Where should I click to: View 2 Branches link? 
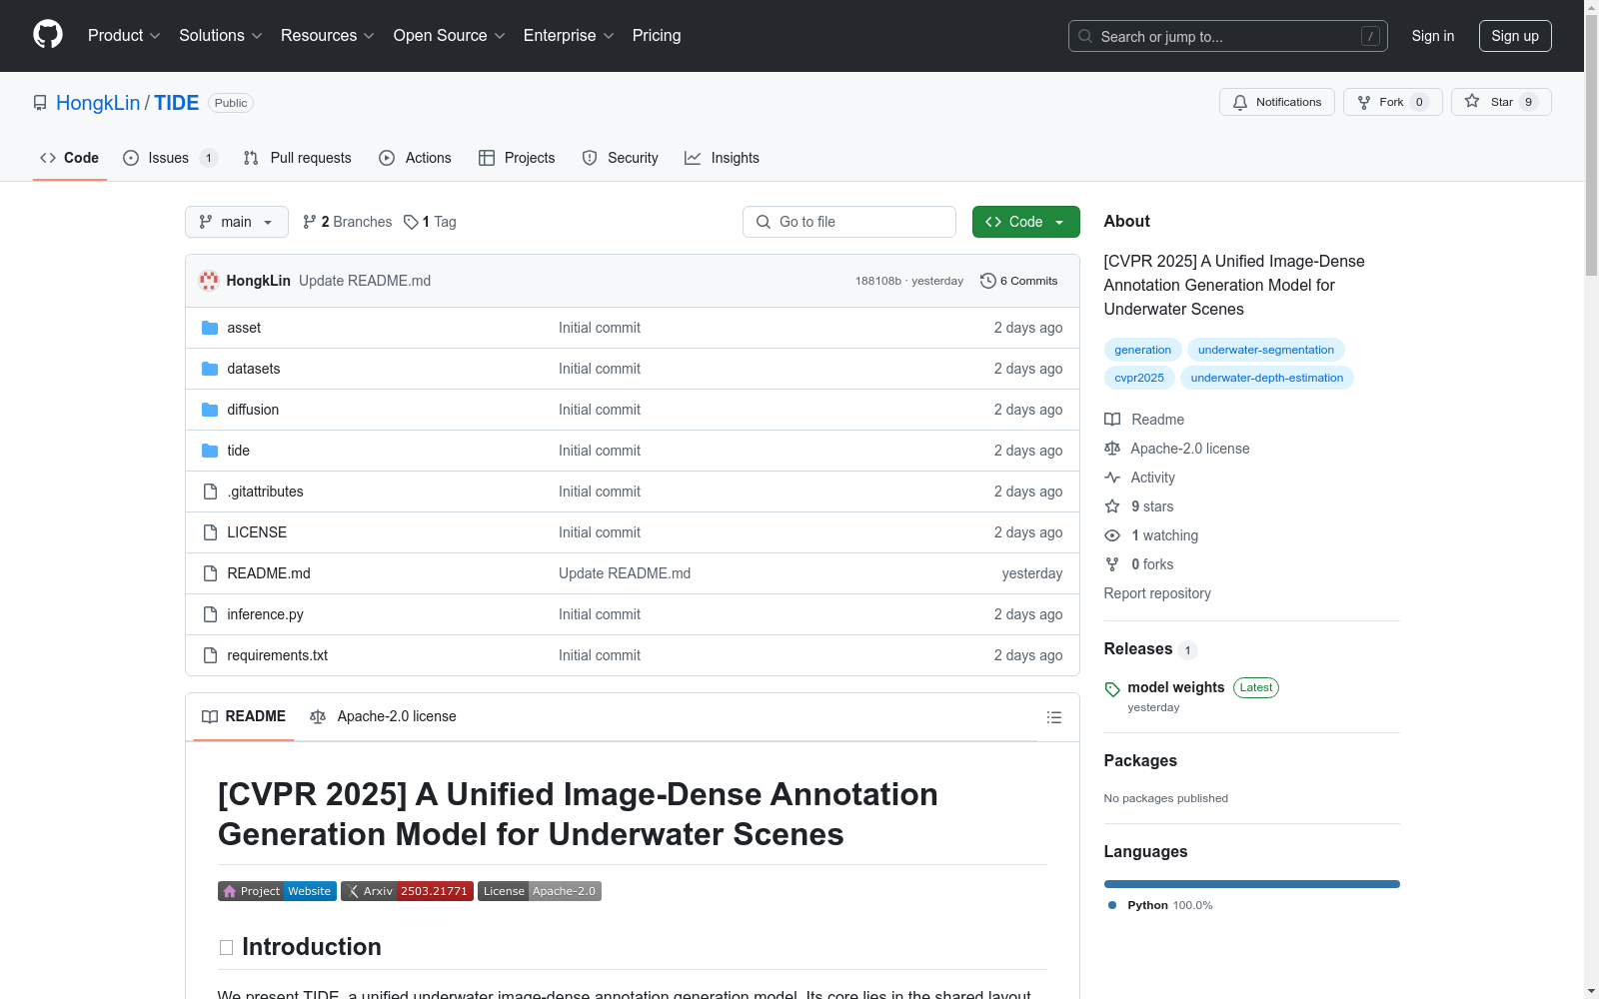pos(348,222)
